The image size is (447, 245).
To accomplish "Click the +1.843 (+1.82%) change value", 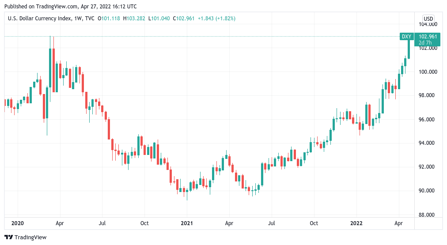I will [216, 19].
